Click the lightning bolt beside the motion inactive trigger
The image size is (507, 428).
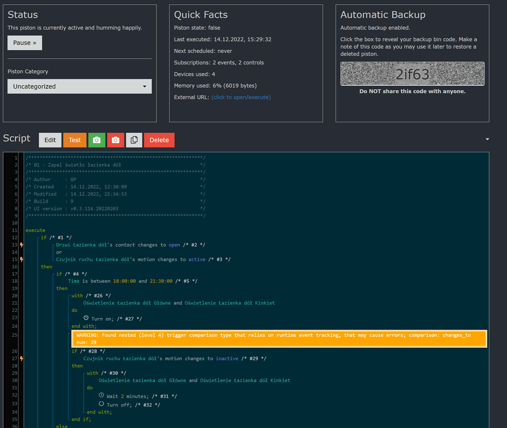click(21, 358)
